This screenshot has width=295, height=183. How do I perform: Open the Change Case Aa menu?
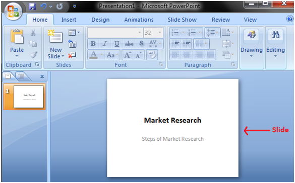tap(112, 55)
